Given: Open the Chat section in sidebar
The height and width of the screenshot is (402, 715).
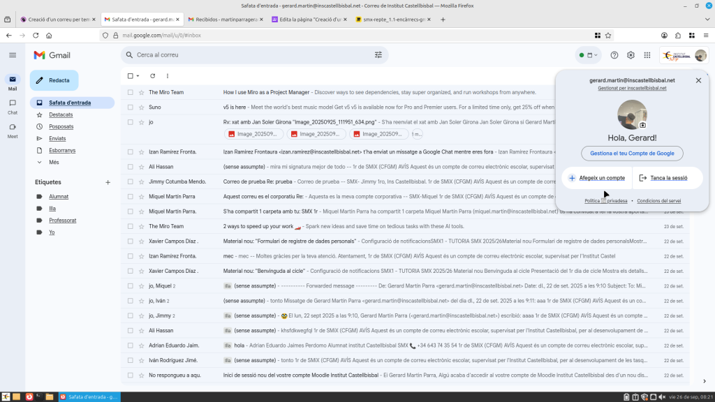Looking at the screenshot, I should [x=13, y=106].
